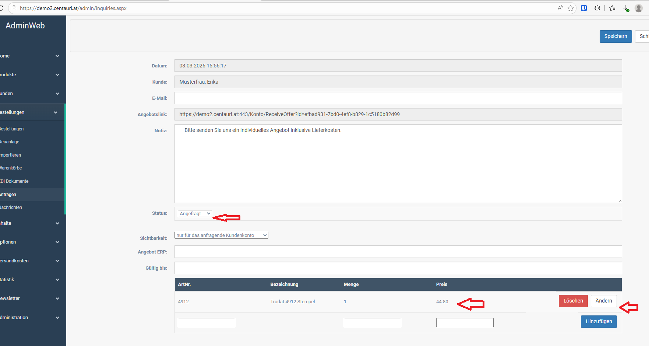Click the new Menge input box
Image resolution: width=649 pixels, height=346 pixels.
click(x=372, y=323)
